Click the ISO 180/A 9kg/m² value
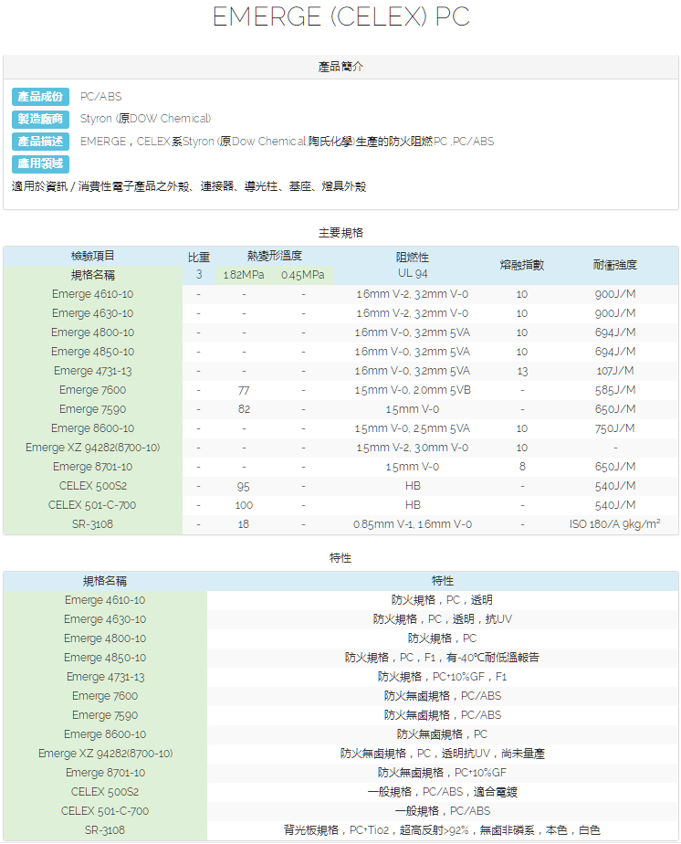This screenshot has height=844, width=681. pos(615,523)
